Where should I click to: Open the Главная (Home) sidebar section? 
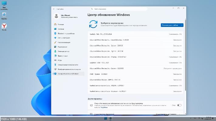(x=61, y=25)
